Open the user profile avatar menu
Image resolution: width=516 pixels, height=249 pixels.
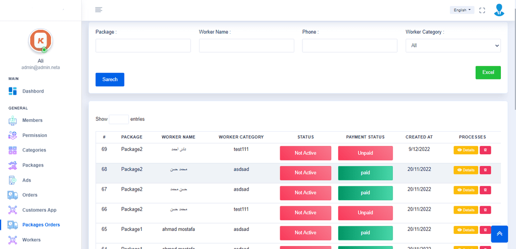(499, 10)
